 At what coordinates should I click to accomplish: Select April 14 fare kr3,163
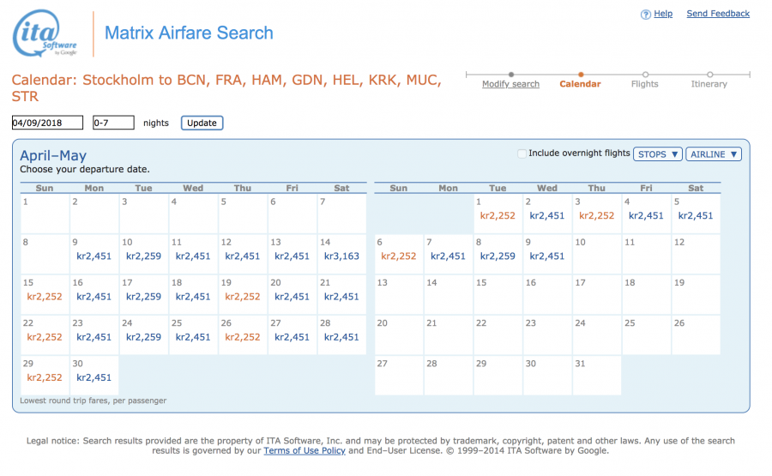[341, 256]
